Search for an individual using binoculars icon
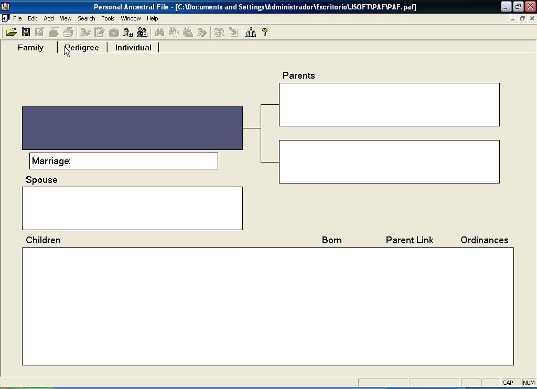 click(x=160, y=32)
